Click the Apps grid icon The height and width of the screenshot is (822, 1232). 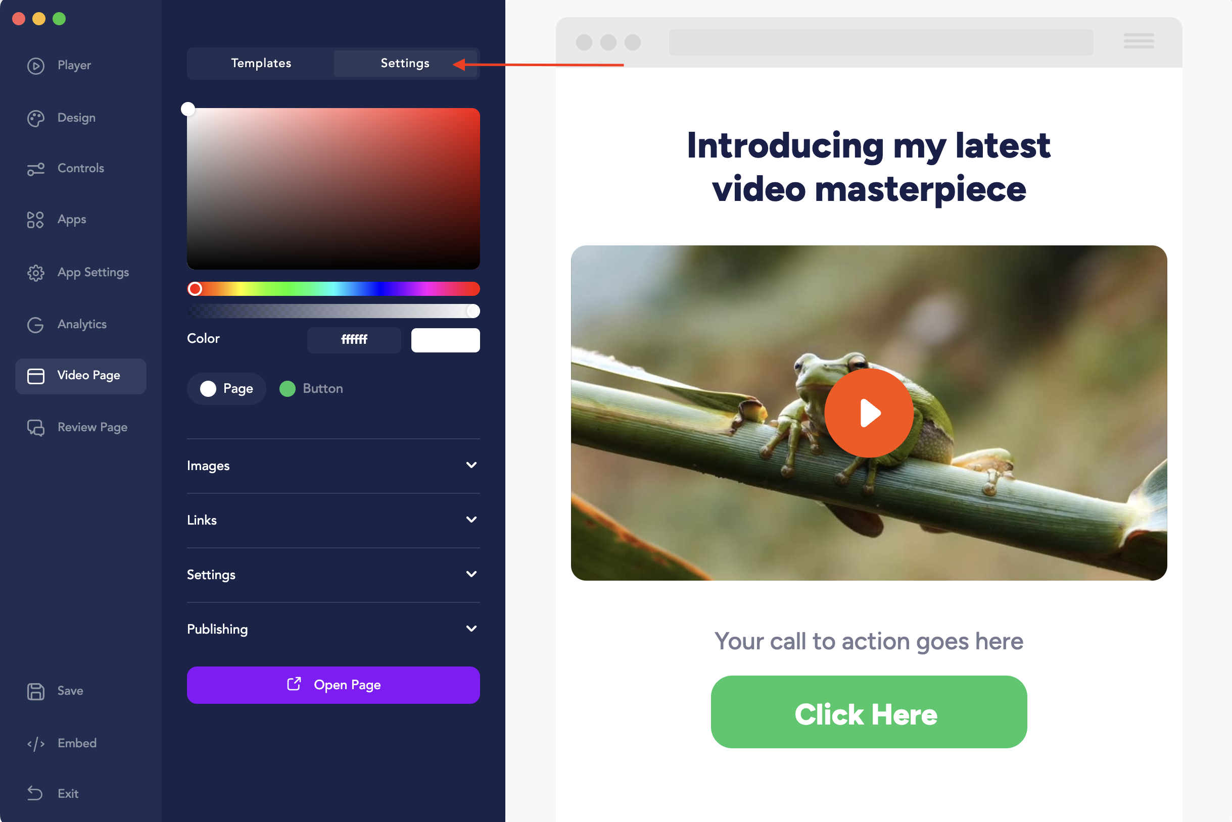click(x=35, y=220)
